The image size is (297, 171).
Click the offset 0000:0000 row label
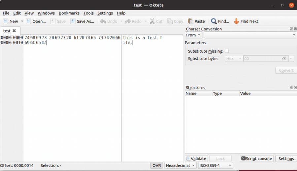point(12,38)
